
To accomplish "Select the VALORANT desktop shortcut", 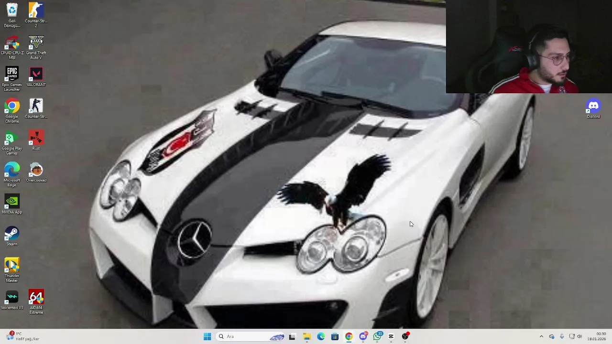I will pyautogui.click(x=36, y=77).
